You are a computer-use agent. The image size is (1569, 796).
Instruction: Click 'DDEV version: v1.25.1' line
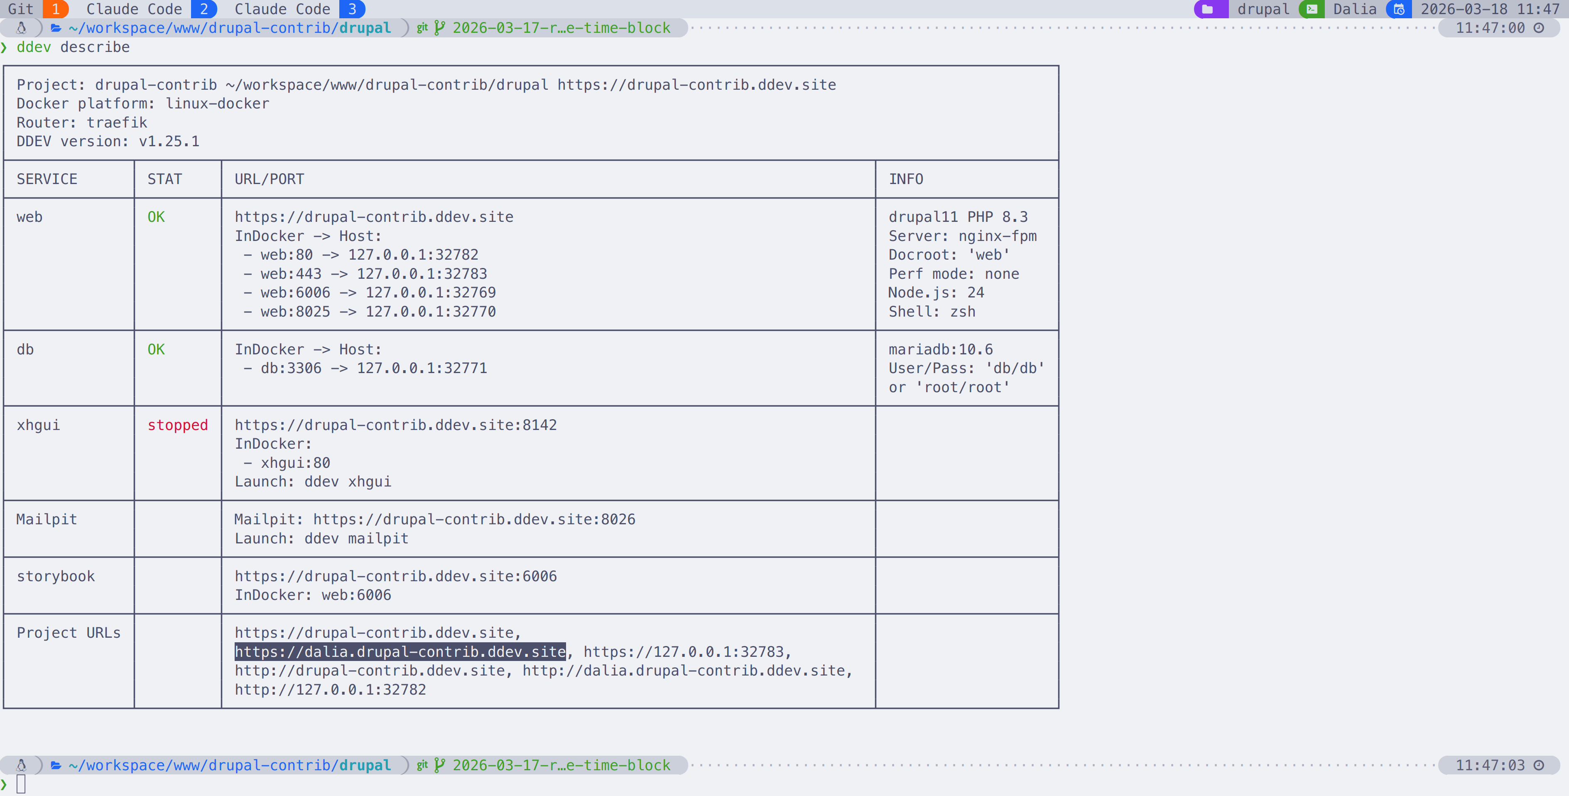coord(108,141)
